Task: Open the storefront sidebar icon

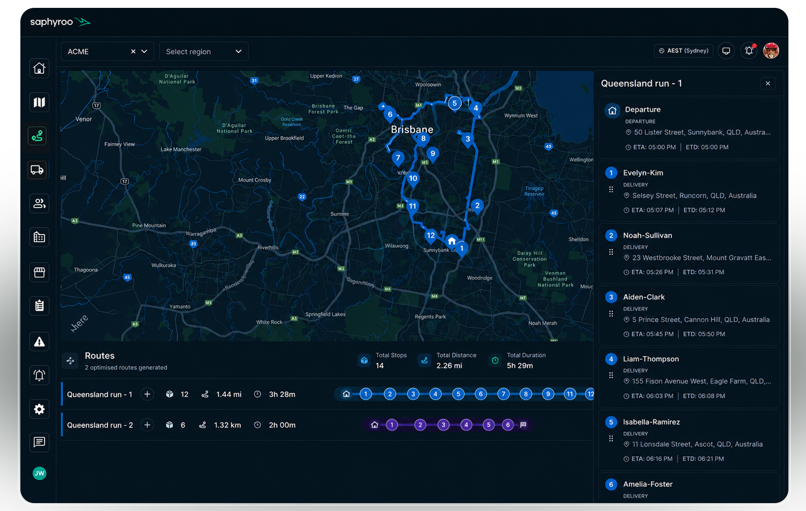Action: tap(39, 272)
